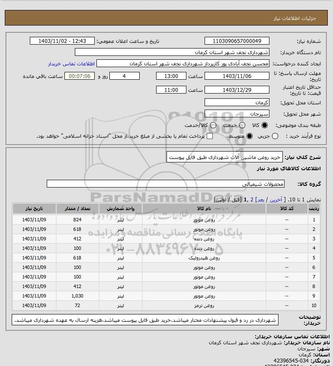Click the تعداد / مقدار column header

[x=77, y=208]
